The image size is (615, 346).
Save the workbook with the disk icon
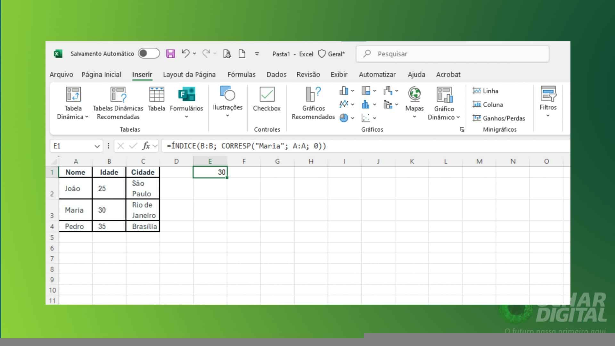170,54
